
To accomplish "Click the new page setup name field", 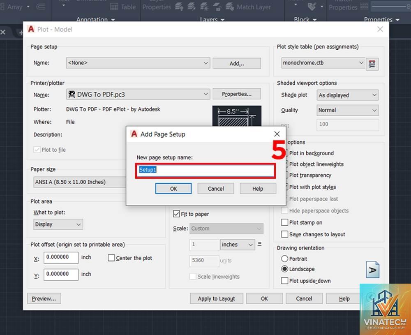I will (205, 171).
